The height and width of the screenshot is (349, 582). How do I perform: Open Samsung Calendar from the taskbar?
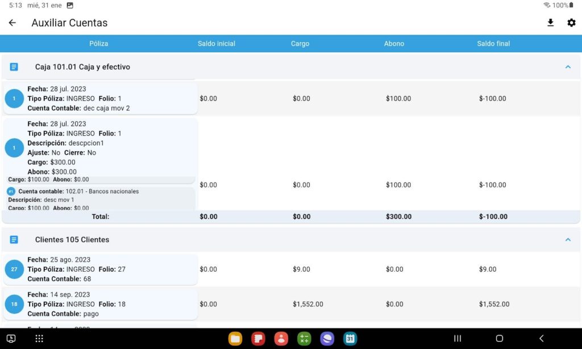(350, 338)
